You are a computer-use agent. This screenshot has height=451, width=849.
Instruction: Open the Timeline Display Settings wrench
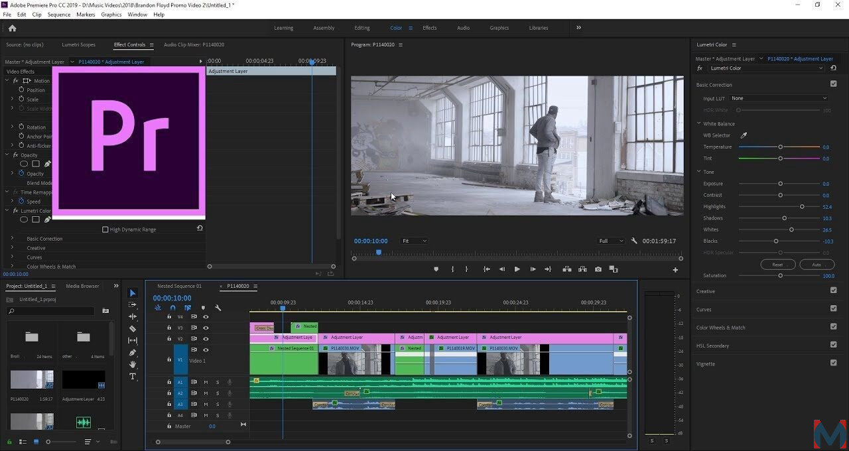point(218,308)
